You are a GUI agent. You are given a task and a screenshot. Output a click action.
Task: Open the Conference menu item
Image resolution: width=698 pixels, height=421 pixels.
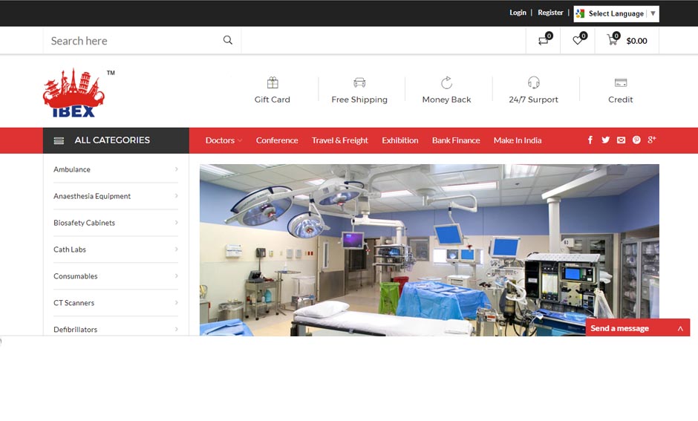(x=277, y=140)
